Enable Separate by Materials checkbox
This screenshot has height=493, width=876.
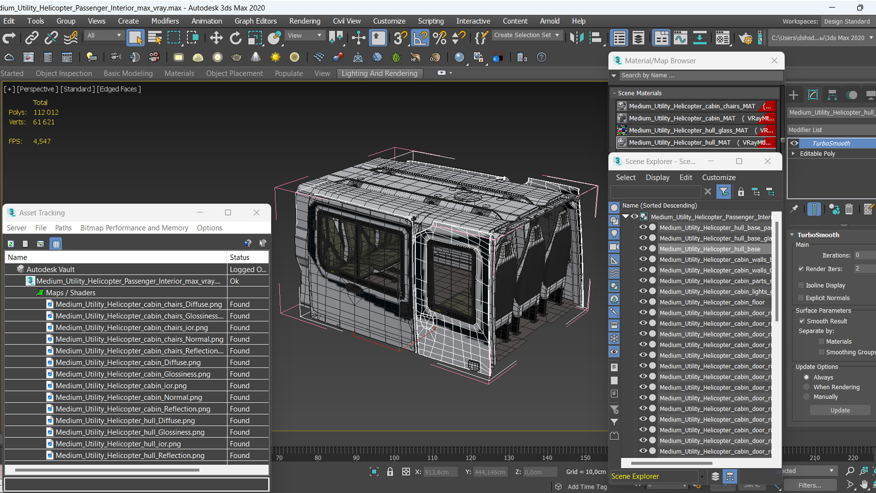click(821, 341)
